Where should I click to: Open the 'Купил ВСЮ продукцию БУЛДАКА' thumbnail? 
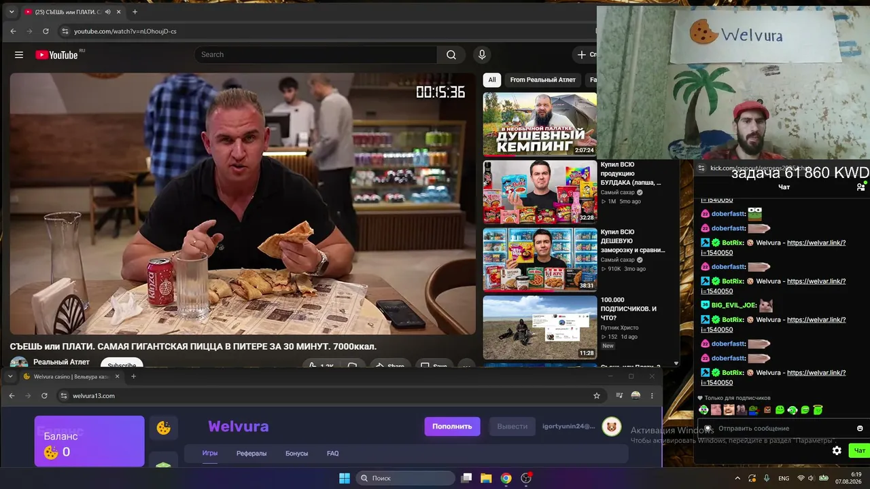540,192
